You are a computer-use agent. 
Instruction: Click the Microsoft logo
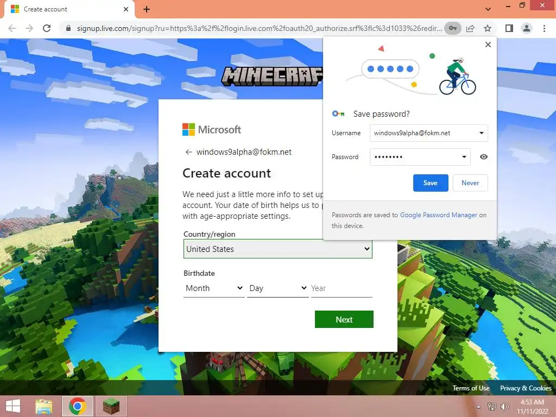tap(212, 129)
